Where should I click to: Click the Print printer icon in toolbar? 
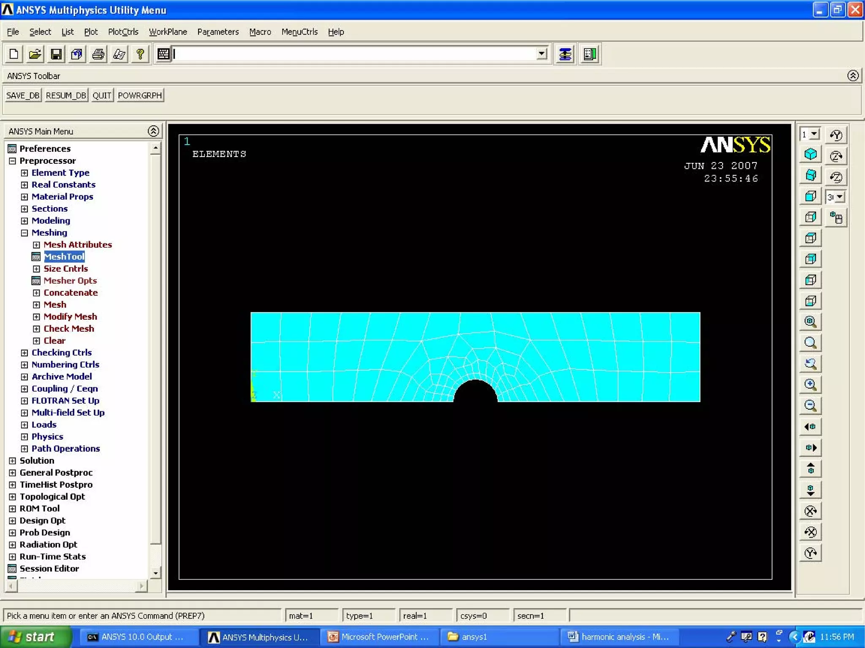[98, 54]
